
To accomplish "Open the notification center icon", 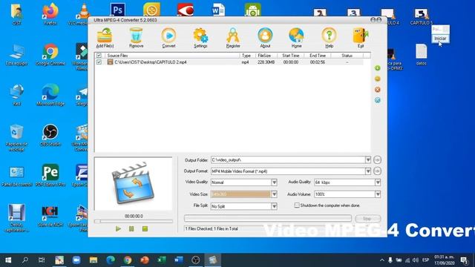I will [465, 260].
